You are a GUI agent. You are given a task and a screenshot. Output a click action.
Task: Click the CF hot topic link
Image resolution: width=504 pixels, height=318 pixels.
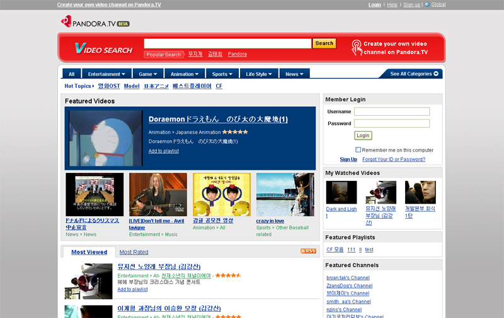click(219, 86)
